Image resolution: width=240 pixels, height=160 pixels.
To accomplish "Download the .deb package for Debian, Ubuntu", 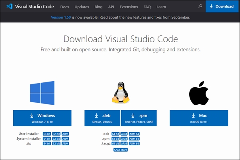I will (x=102, y=118).
